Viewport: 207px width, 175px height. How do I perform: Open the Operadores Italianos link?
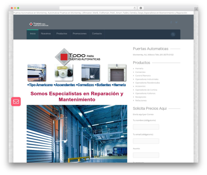click(x=145, y=93)
